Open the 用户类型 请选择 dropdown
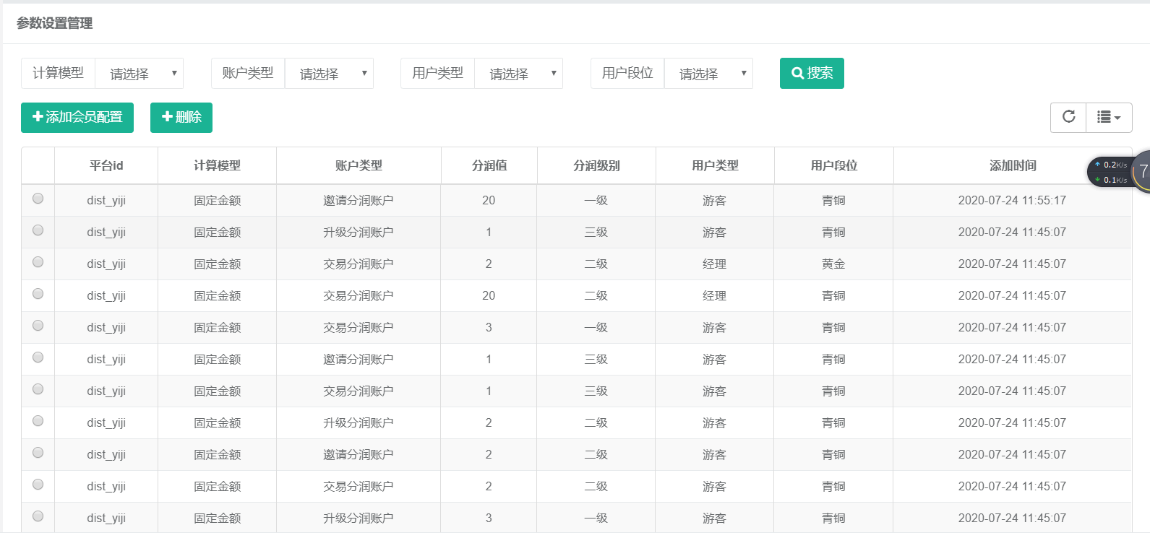The height and width of the screenshot is (538, 1150). [x=519, y=74]
